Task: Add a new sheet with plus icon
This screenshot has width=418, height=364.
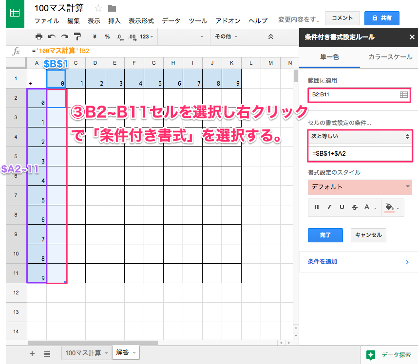Action: click(x=32, y=354)
